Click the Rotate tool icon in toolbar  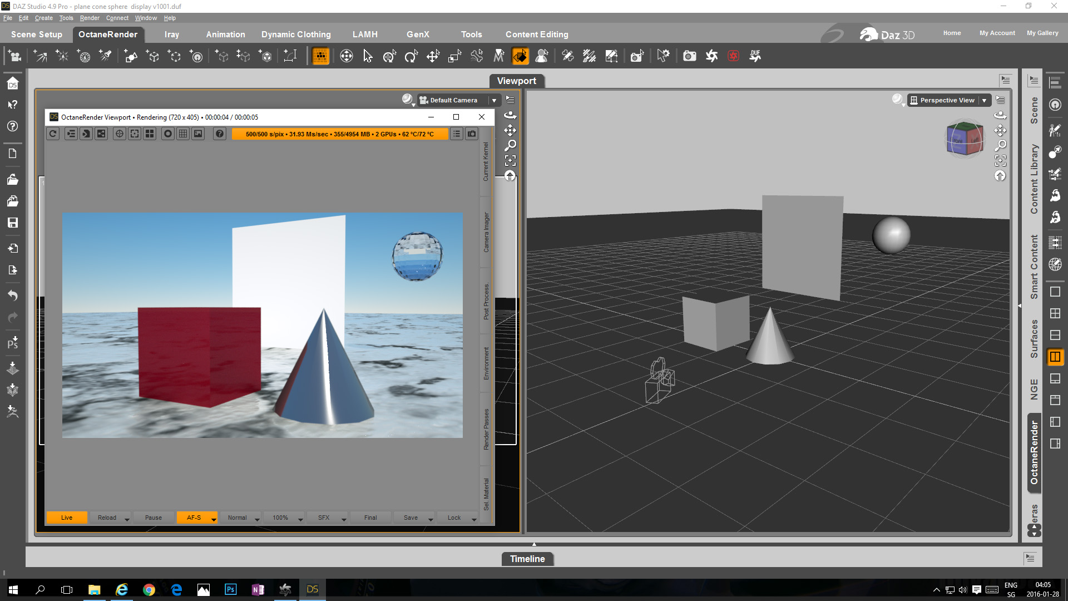coord(411,56)
